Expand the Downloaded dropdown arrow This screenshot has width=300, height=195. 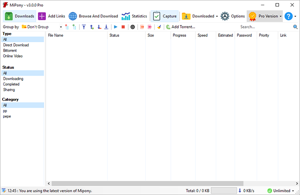point(217,16)
